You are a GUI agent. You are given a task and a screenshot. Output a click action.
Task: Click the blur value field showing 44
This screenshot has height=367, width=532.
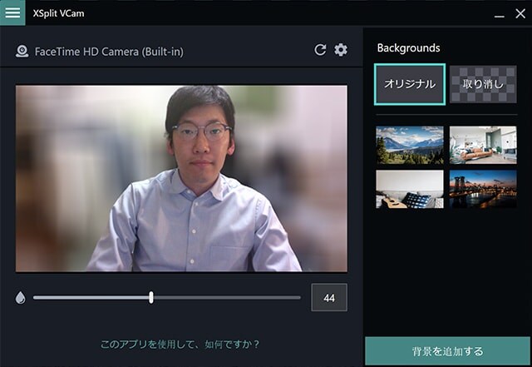pyautogui.click(x=329, y=297)
